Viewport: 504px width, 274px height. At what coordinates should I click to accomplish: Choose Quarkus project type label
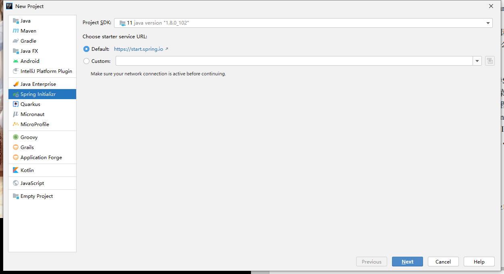(x=30, y=104)
